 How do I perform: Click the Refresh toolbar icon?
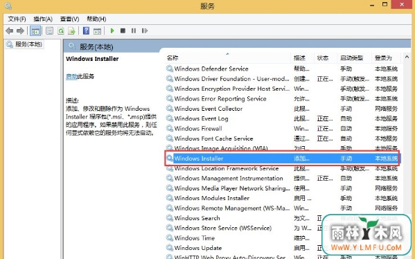click(61, 31)
